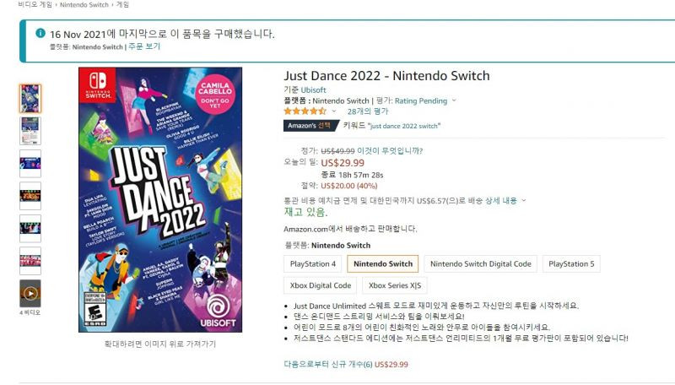This screenshot has height=385, width=675.
Task: Select the fourth gameplay thumbnail
Action: (x=30, y=196)
